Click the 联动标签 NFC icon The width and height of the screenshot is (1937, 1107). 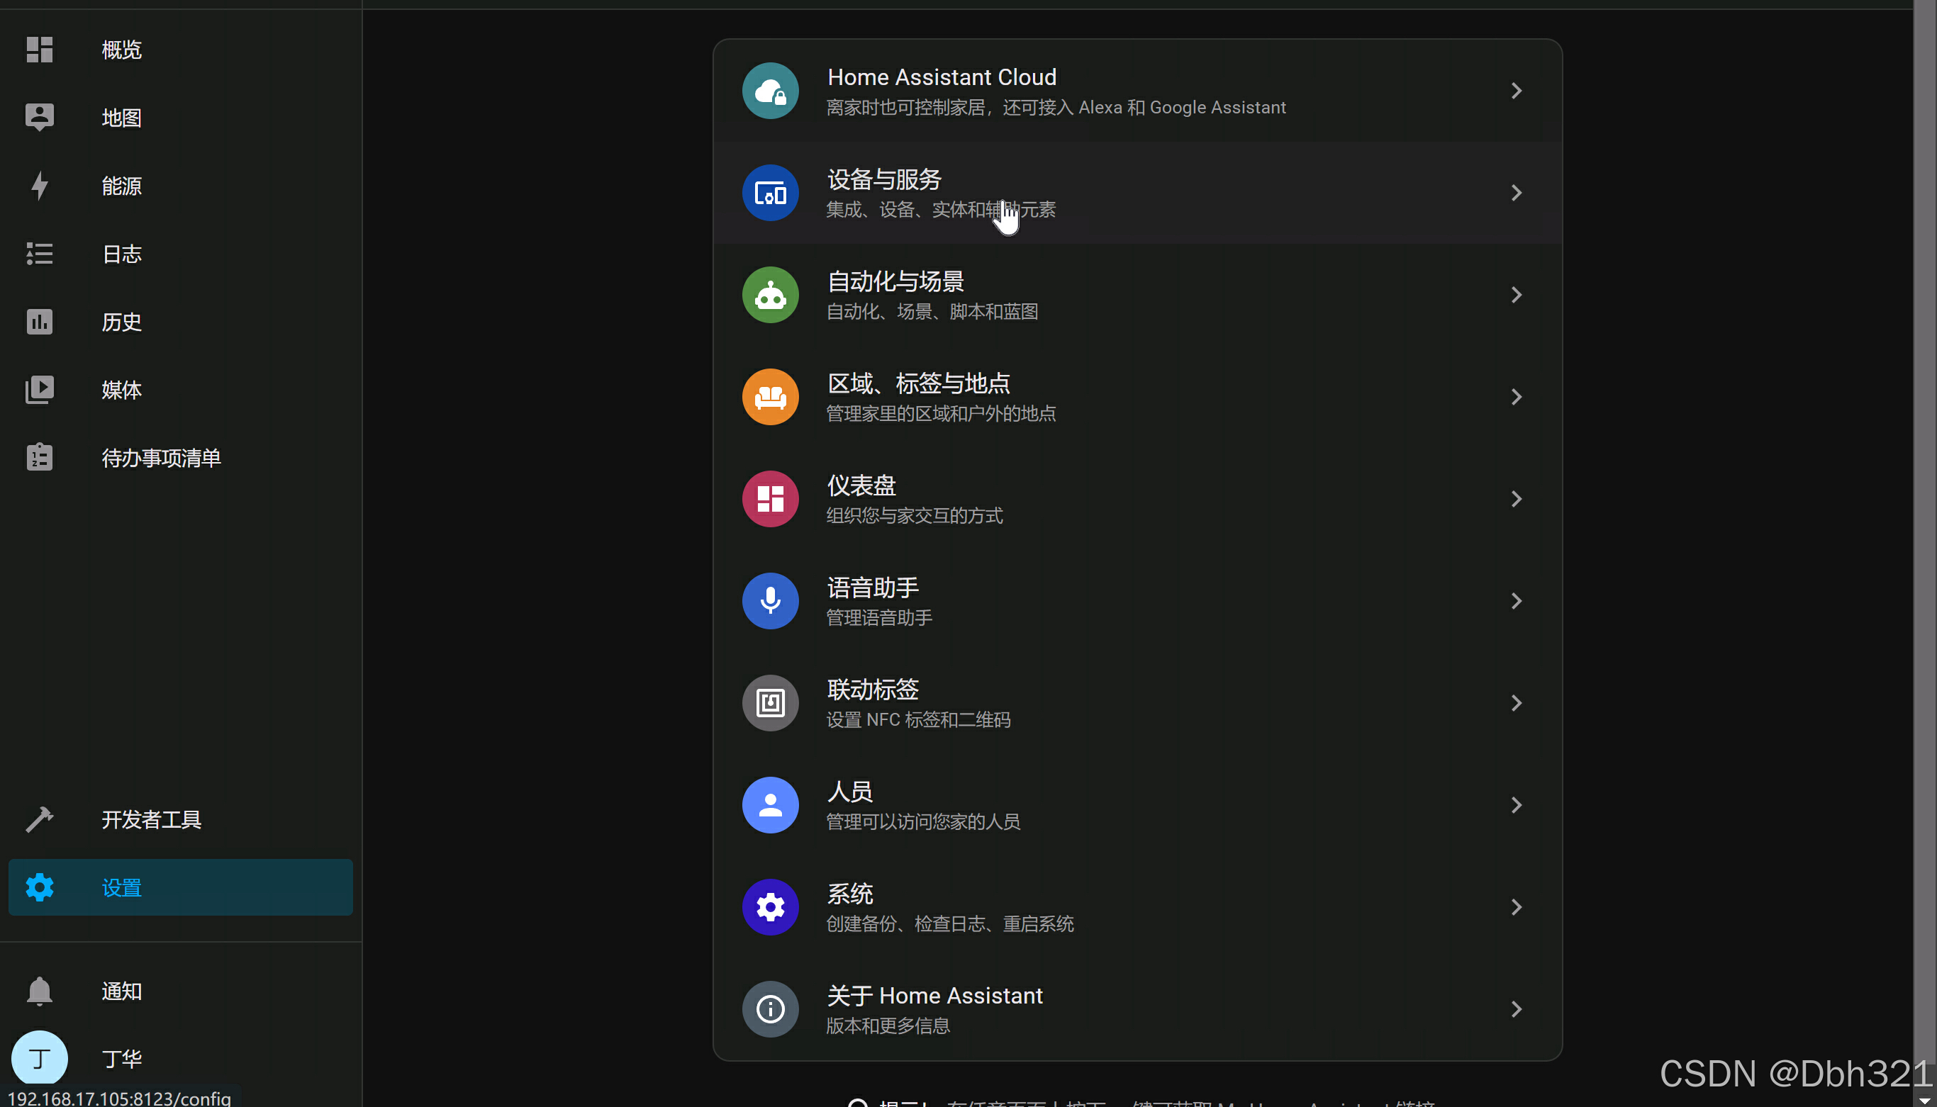pos(771,703)
